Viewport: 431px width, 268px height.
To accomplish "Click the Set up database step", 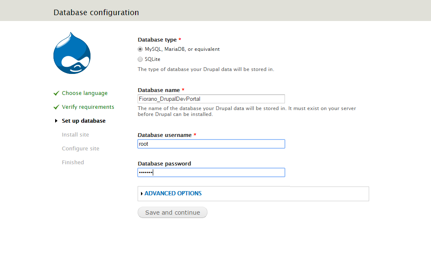I will 84,121.
